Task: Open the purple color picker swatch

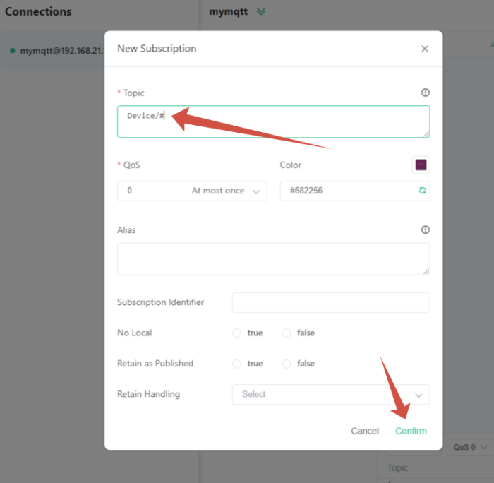Action: click(421, 165)
